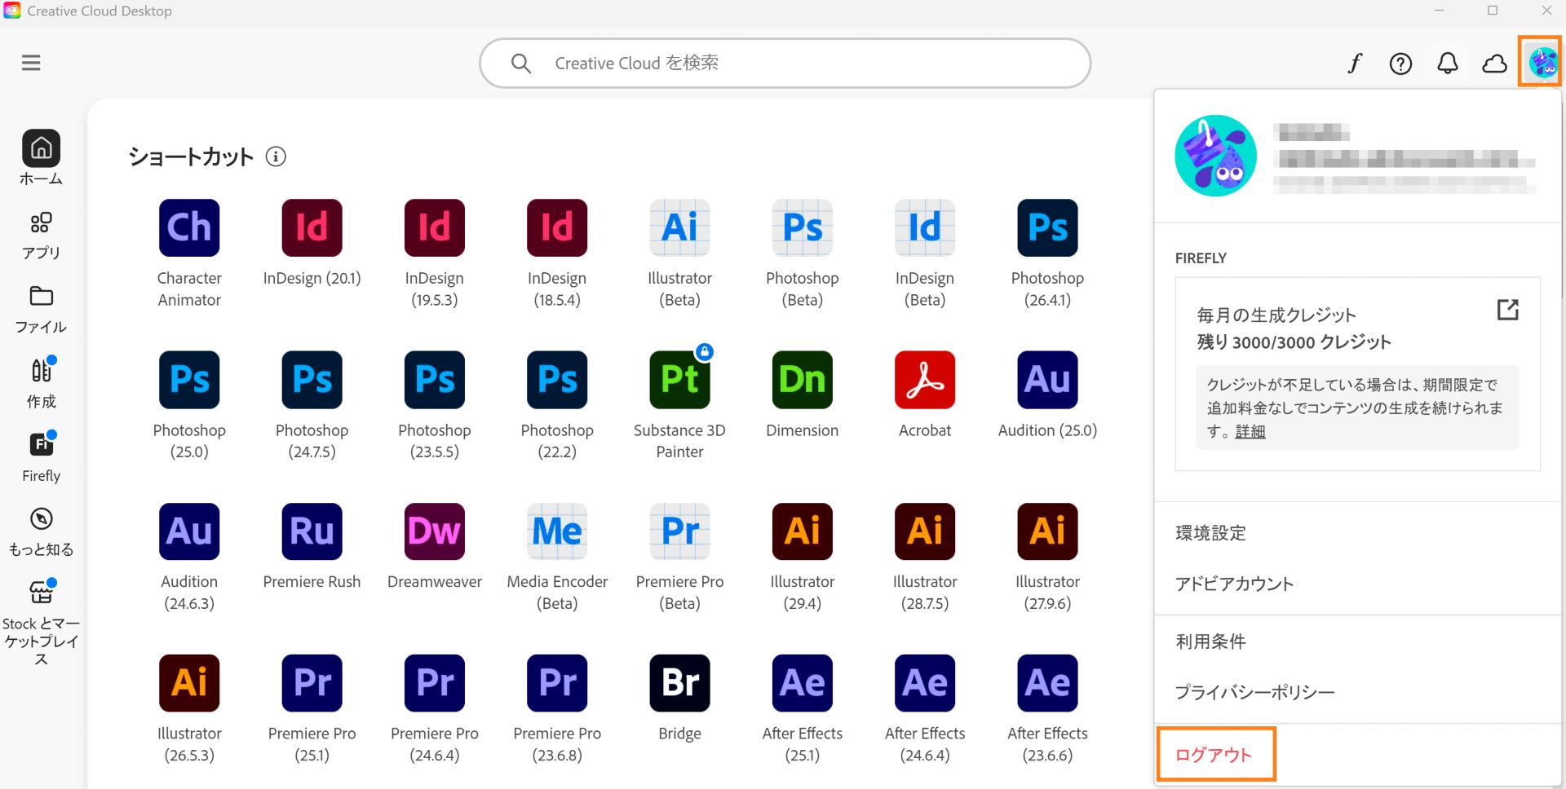Launch After Effects (25.1)
The height and width of the screenshot is (789, 1566).
pyautogui.click(x=803, y=683)
